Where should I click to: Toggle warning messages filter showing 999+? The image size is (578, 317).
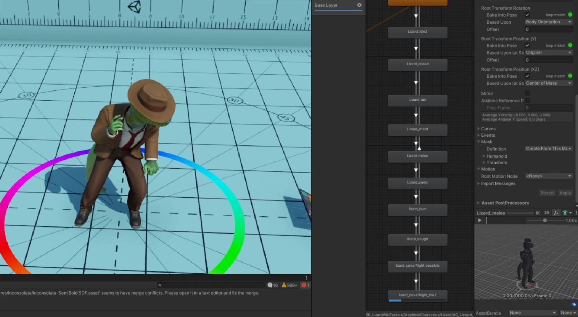click(289, 285)
